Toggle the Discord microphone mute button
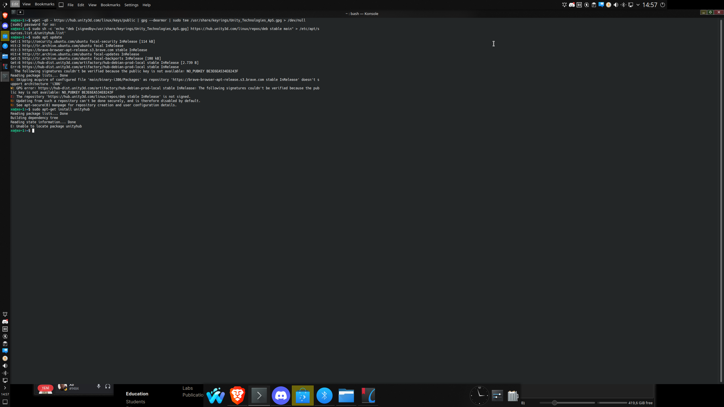The image size is (724, 407). tap(99, 386)
